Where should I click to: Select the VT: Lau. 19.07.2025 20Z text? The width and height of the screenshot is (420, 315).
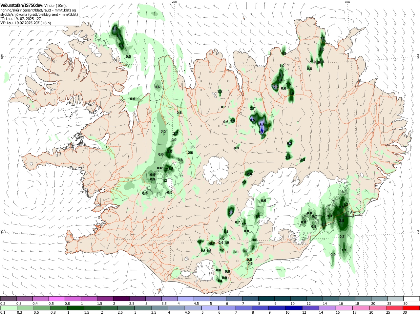(x=20, y=23)
